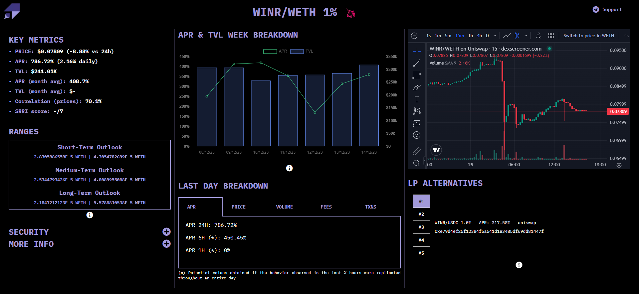Open the chart layout grid icon
The height and width of the screenshot is (294, 639).
pos(551,36)
